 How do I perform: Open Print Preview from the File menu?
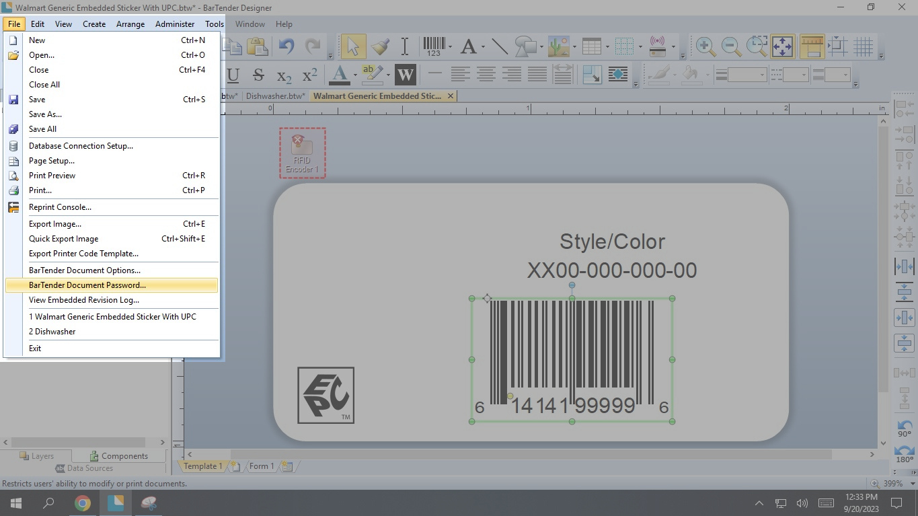click(52, 176)
